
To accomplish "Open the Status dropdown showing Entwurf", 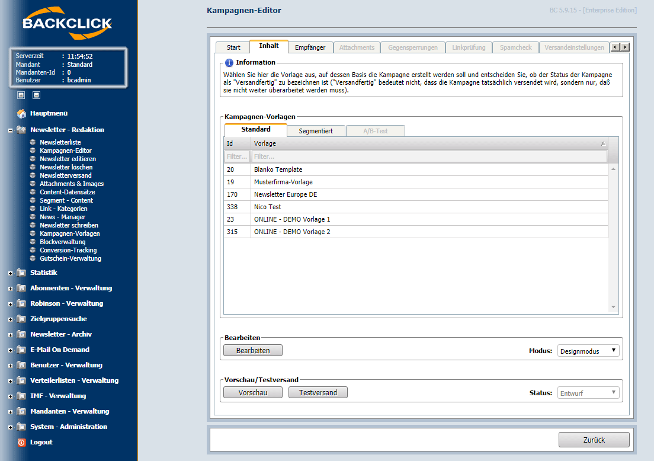I will point(588,392).
